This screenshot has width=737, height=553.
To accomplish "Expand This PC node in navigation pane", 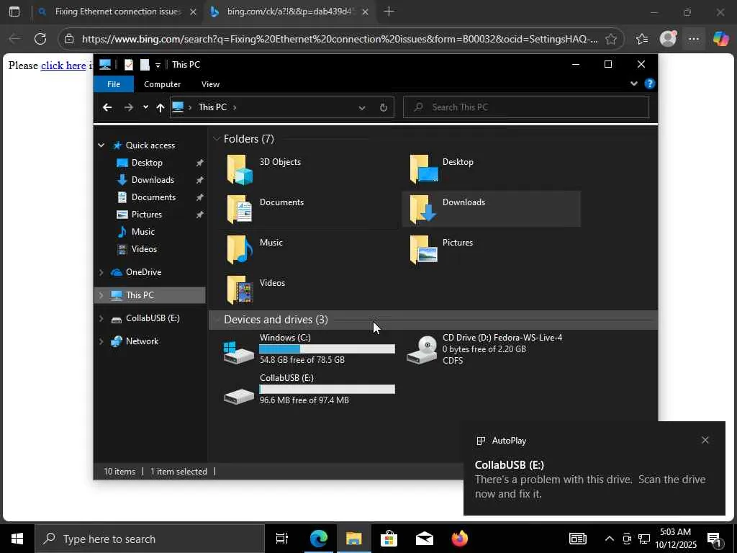I will pos(101,295).
